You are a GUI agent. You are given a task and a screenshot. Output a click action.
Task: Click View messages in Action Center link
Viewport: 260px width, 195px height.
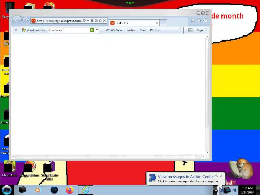coord(186,177)
